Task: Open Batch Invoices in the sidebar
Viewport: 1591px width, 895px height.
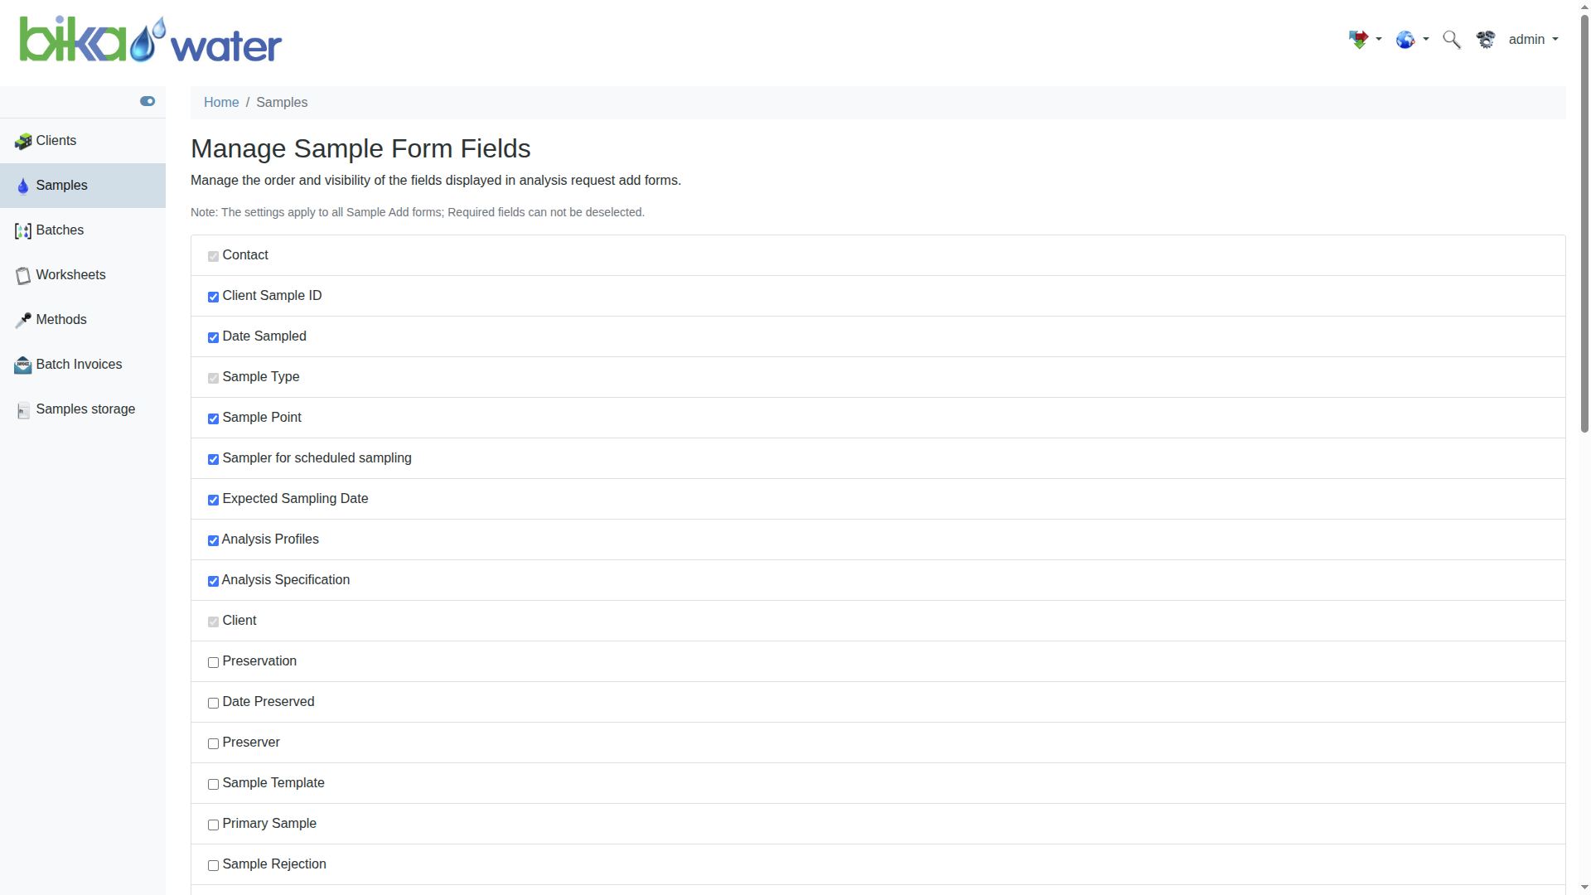Action: point(79,365)
